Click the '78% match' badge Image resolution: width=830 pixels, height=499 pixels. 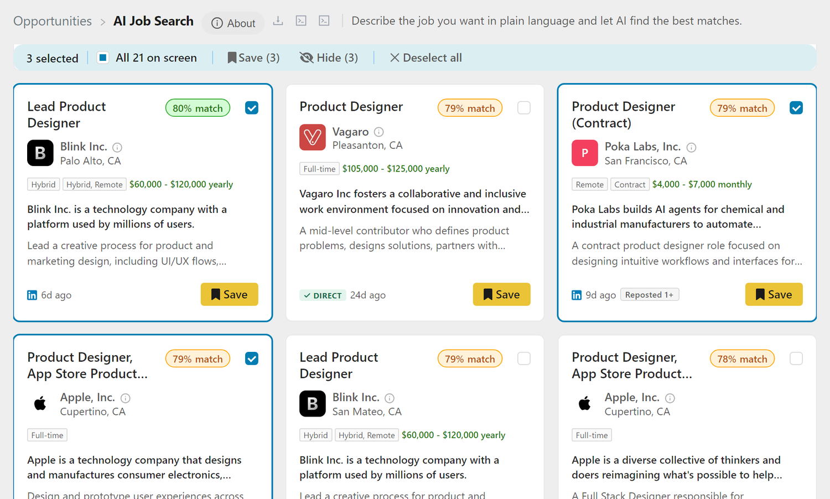pos(742,359)
